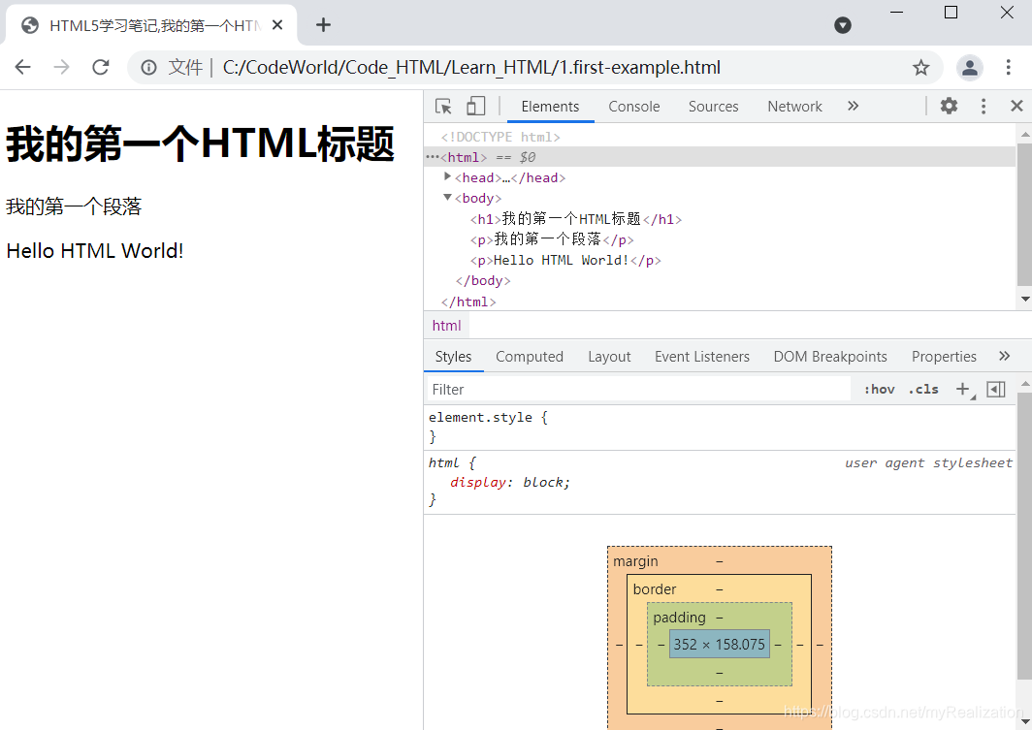1032x730 pixels.
Task: Toggle the computed styles sidebar pane icon
Action: click(x=996, y=390)
